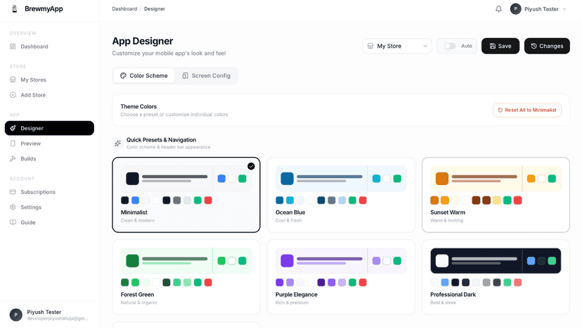Select the Ocean Blue preset

341,195
